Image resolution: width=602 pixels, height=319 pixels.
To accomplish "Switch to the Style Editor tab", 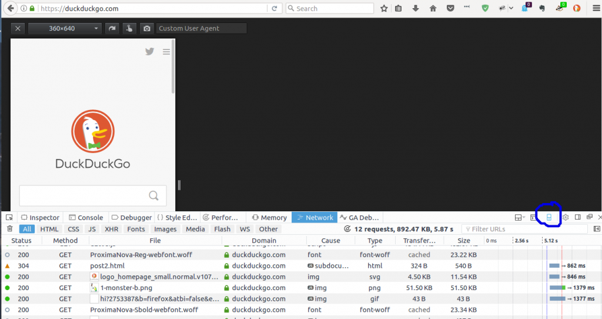I will pyautogui.click(x=178, y=218).
